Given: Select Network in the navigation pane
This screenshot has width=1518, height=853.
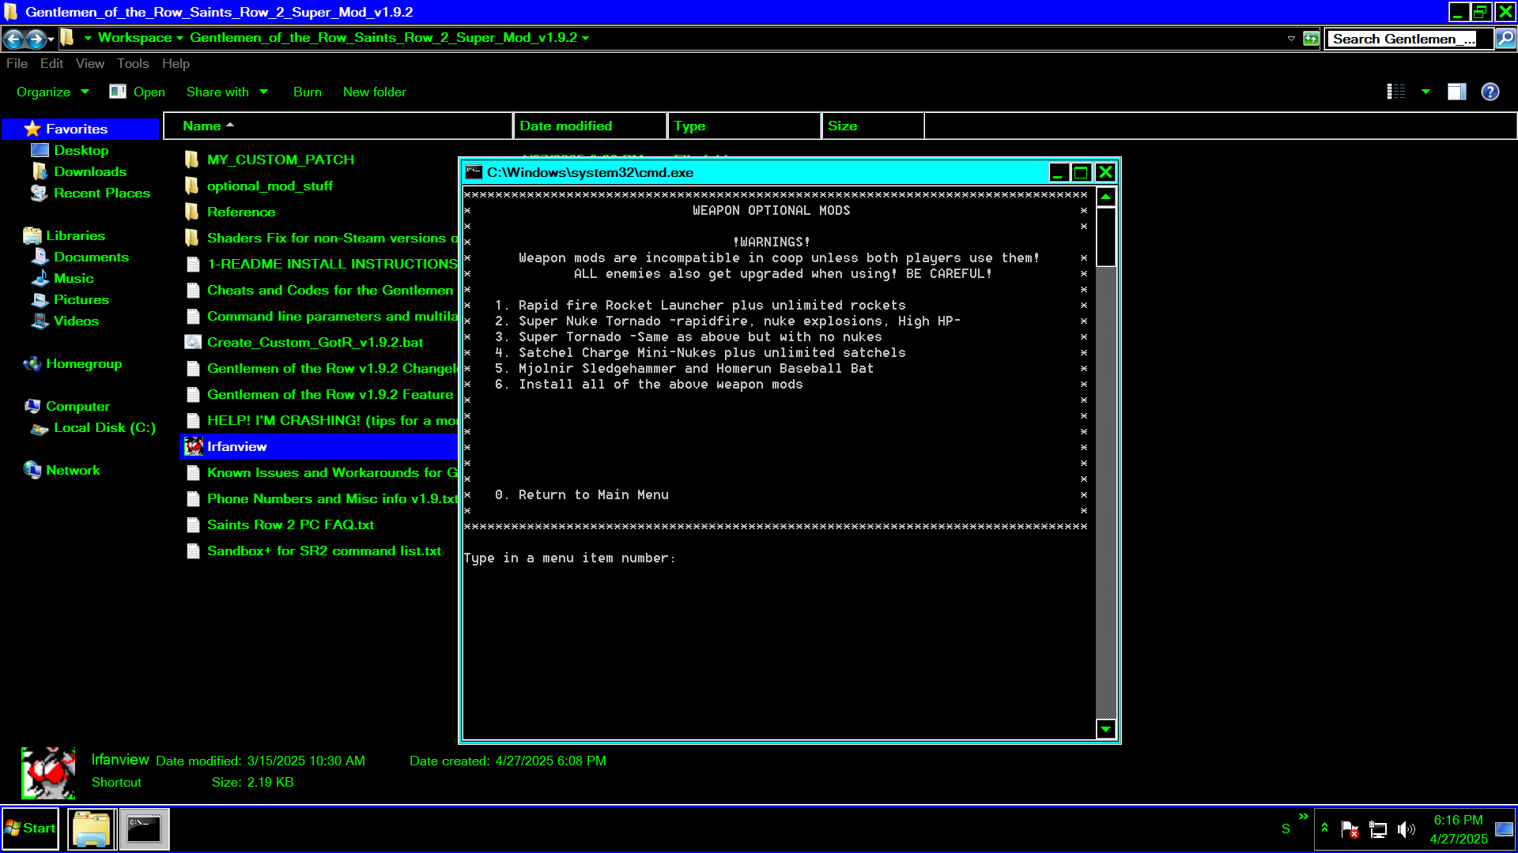Looking at the screenshot, I should (x=73, y=471).
